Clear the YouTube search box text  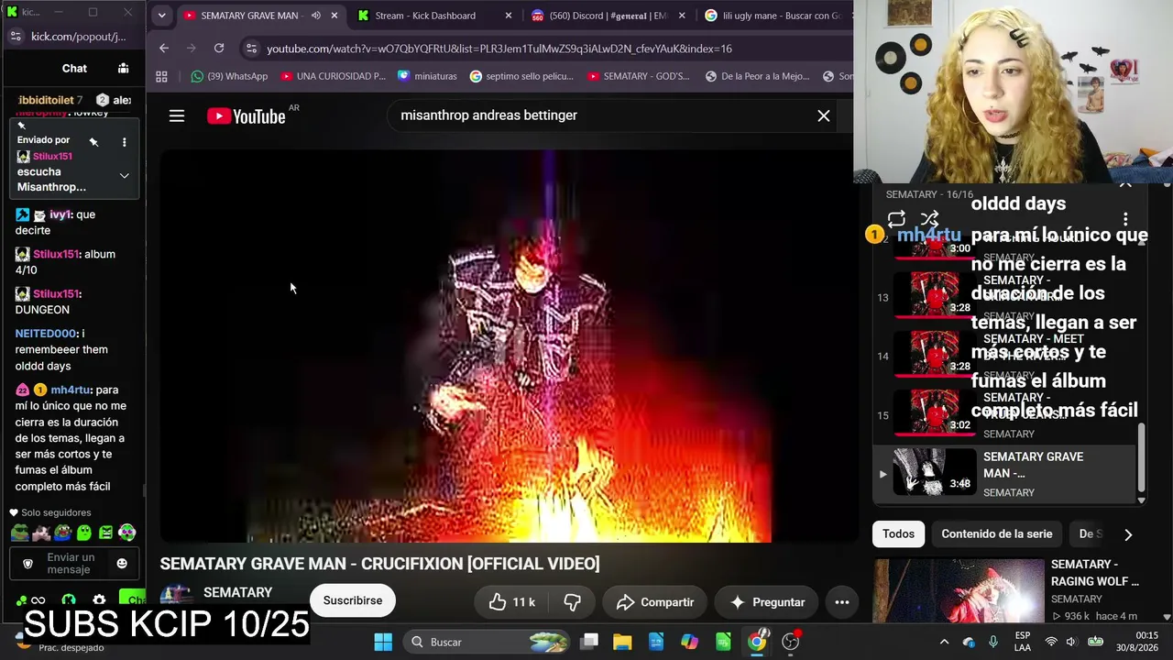coord(824,115)
